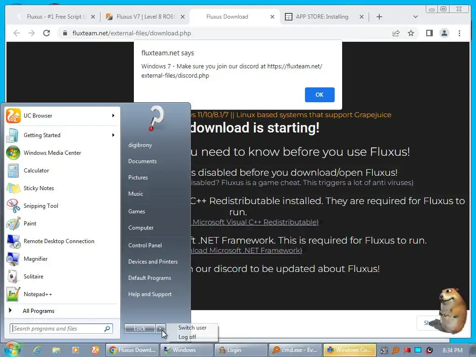Click the 8:34 PM clock

(452, 350)
